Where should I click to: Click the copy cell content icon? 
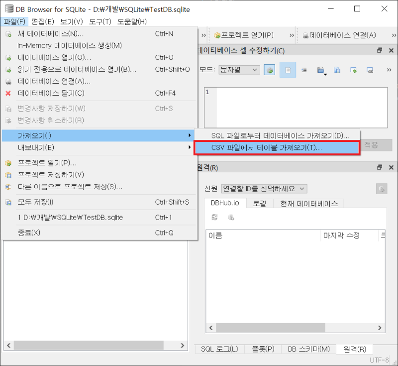337,70
